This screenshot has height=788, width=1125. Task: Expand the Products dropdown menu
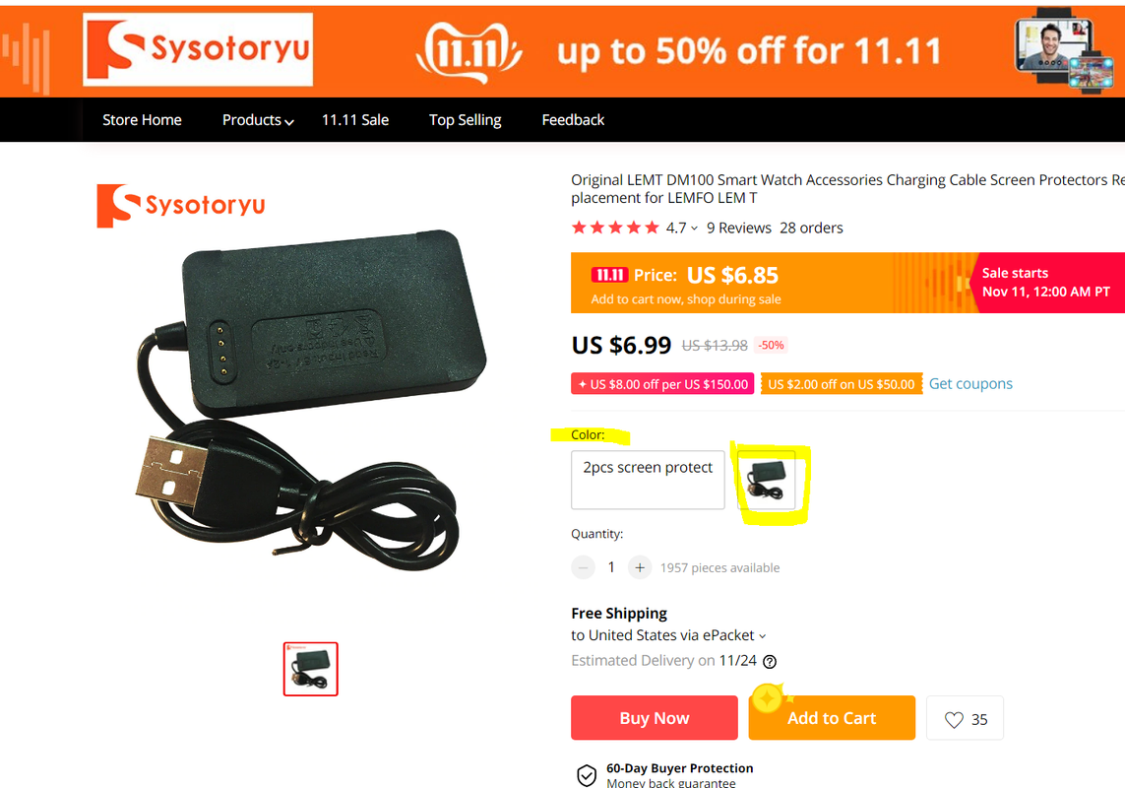(x=258, y=120)
